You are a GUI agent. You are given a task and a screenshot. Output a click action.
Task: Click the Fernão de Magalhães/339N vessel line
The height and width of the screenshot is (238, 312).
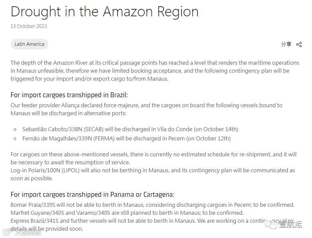127,138
